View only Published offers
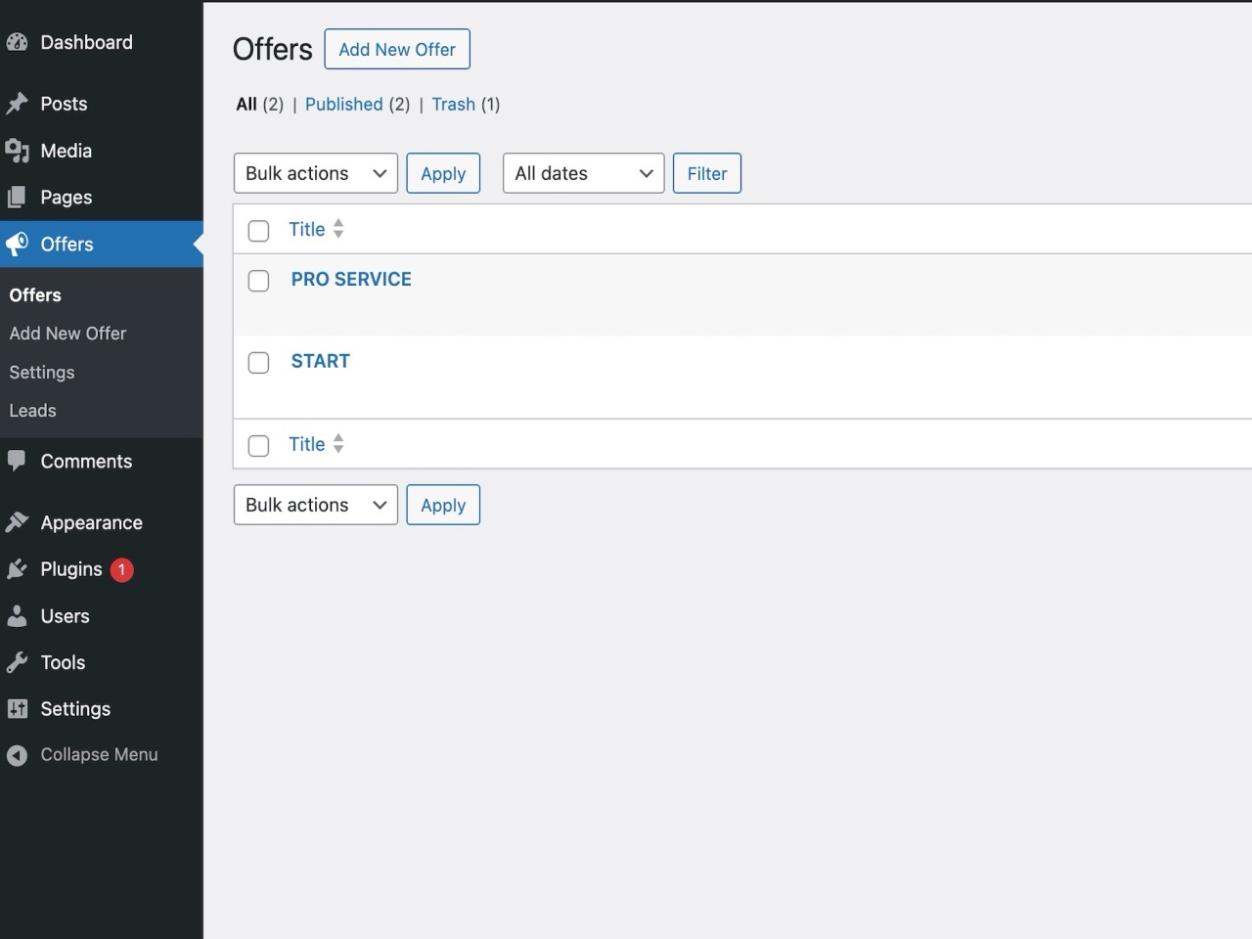 point(343,104)
